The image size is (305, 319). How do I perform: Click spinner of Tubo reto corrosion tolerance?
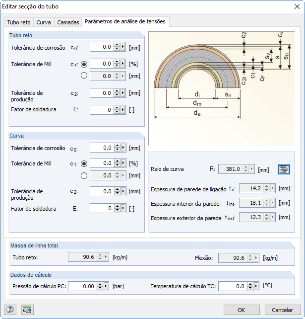pos(117,47)
